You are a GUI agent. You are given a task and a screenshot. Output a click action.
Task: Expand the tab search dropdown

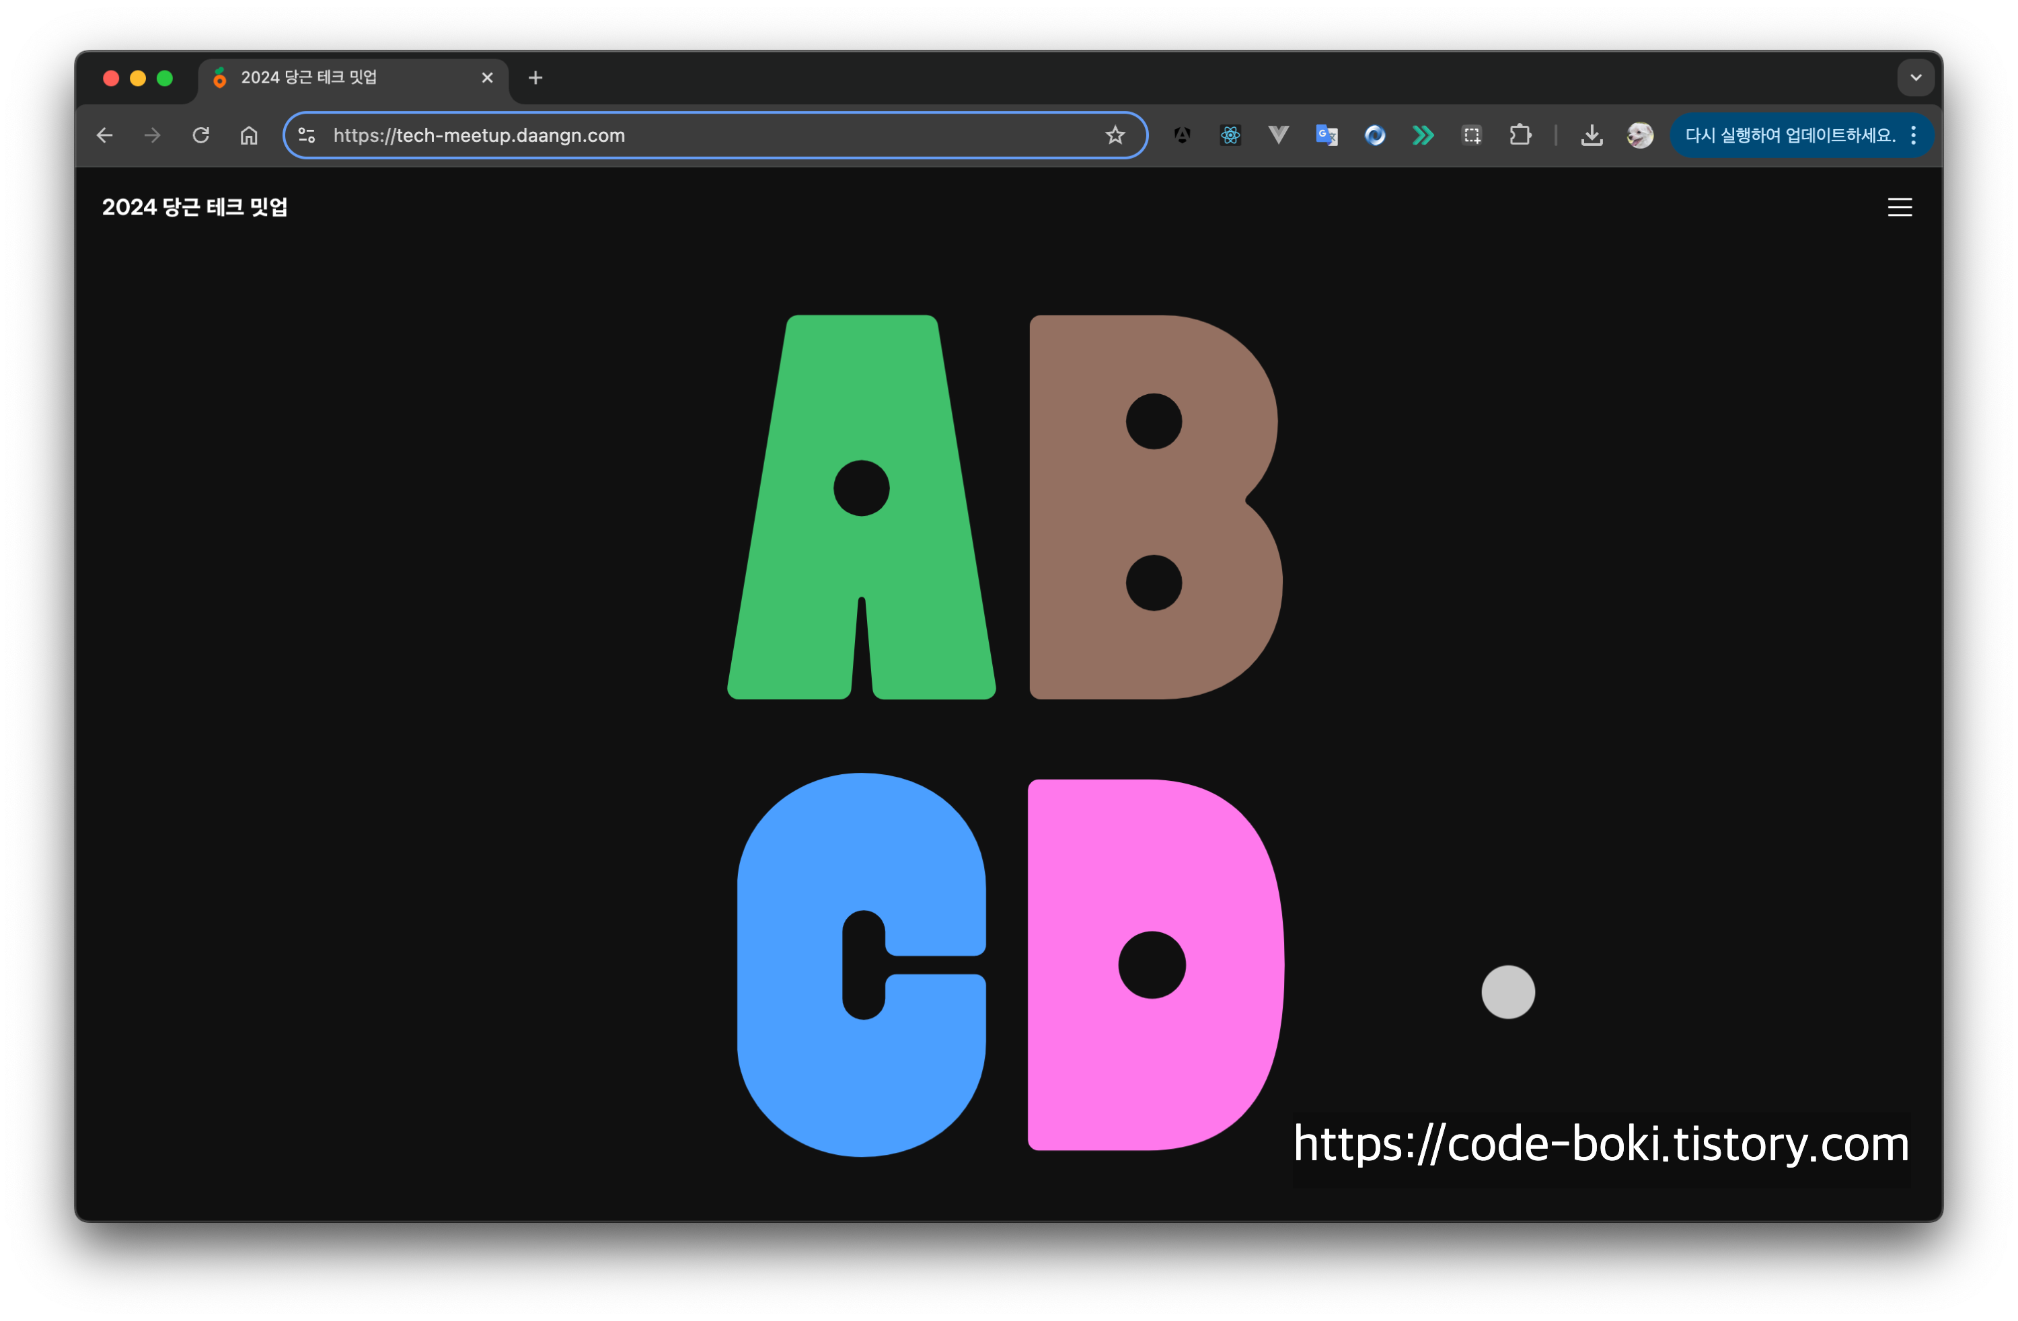tap(1915, 77)
